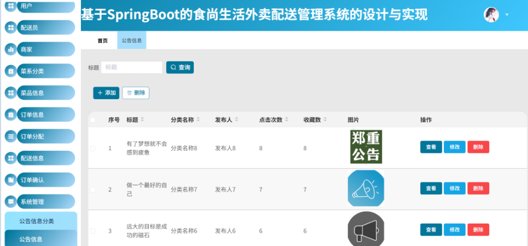The width and height of the screenshot is (528, 246).
Task: Open the 商家 menu in the sidebar
Action: click(x=46, y=49)
